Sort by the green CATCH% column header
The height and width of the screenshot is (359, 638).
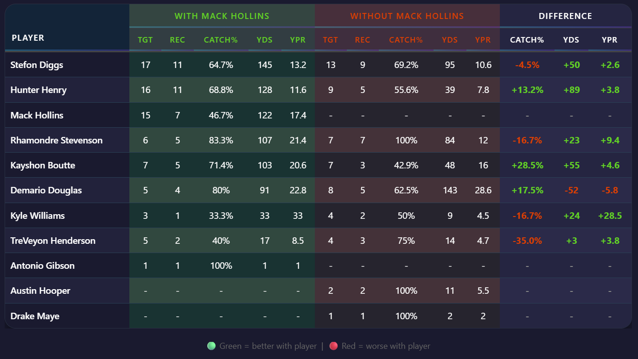221,40
